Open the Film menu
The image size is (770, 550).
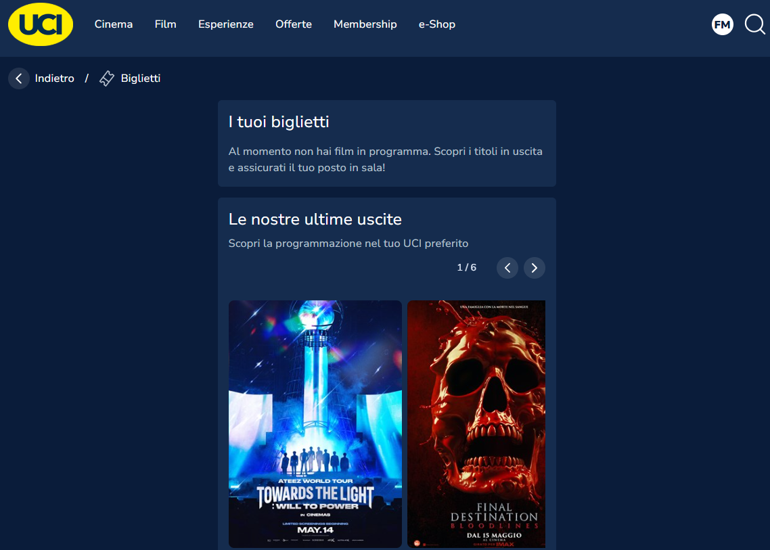pyautogui.click(x=166, y=24)
